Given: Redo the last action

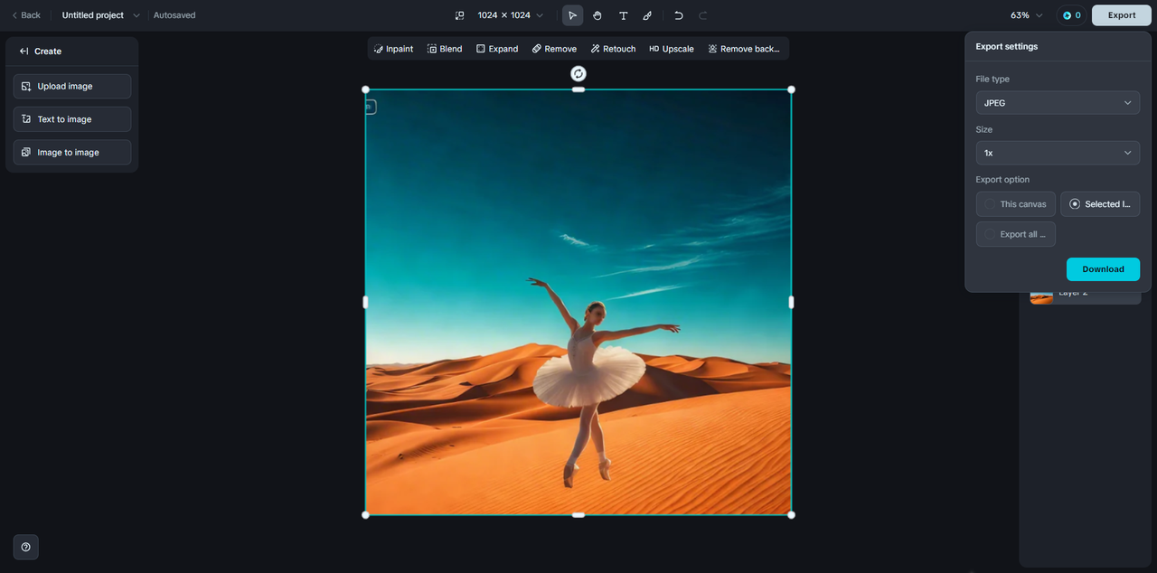Looking at the screenshot, I should (x=703, y=15).
